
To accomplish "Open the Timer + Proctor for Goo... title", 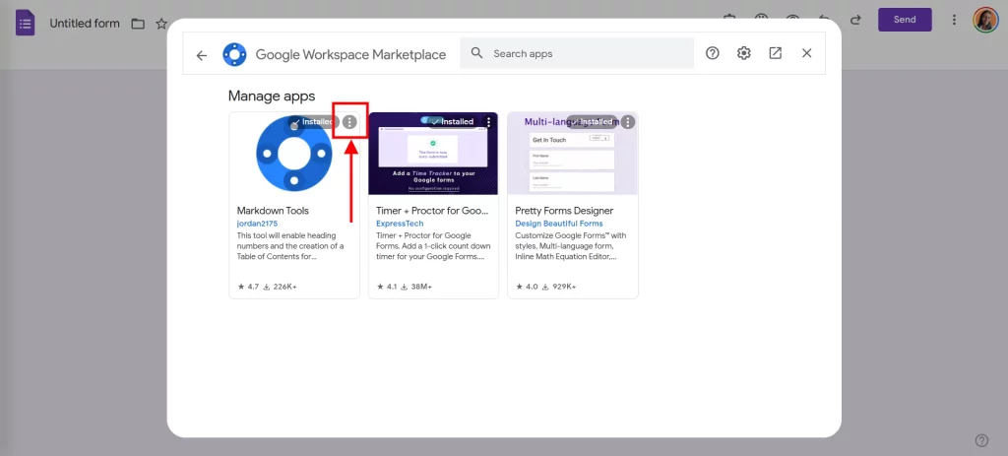I will coord(433,211).
